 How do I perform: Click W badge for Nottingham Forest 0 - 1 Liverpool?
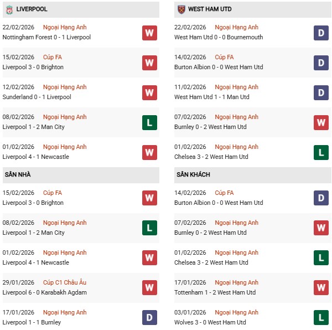149,33
